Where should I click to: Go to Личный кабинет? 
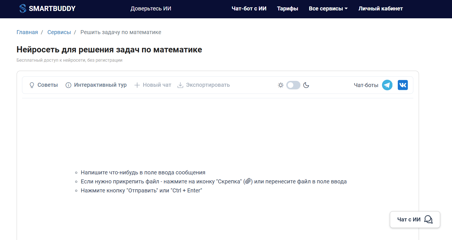380,9
